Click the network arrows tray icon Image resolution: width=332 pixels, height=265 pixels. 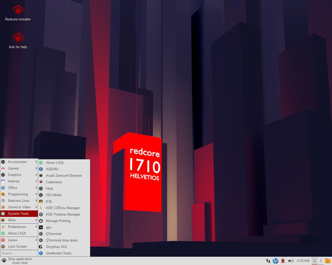[x=268, y=261]
